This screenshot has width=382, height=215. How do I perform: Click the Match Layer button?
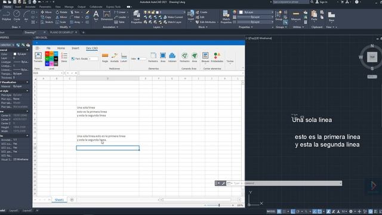point(172,22)
